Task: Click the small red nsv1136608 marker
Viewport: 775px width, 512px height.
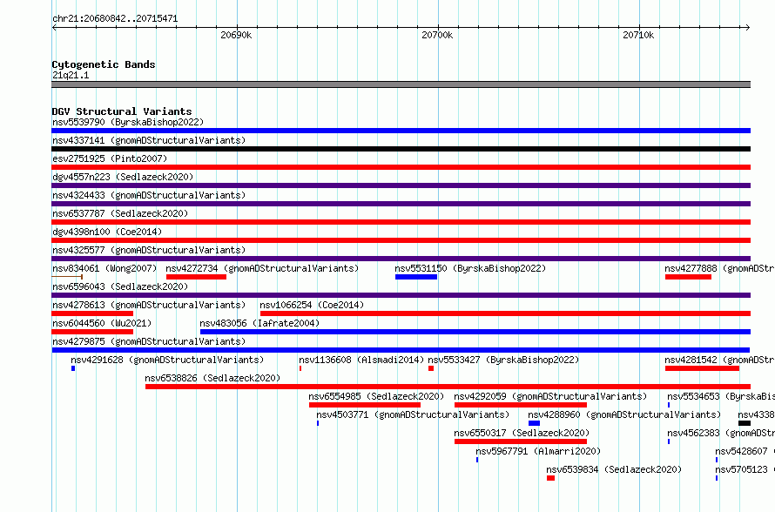Action: coord(300,368)
